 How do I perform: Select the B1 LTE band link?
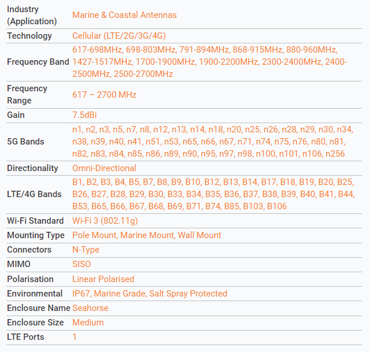tap(77, 182)
